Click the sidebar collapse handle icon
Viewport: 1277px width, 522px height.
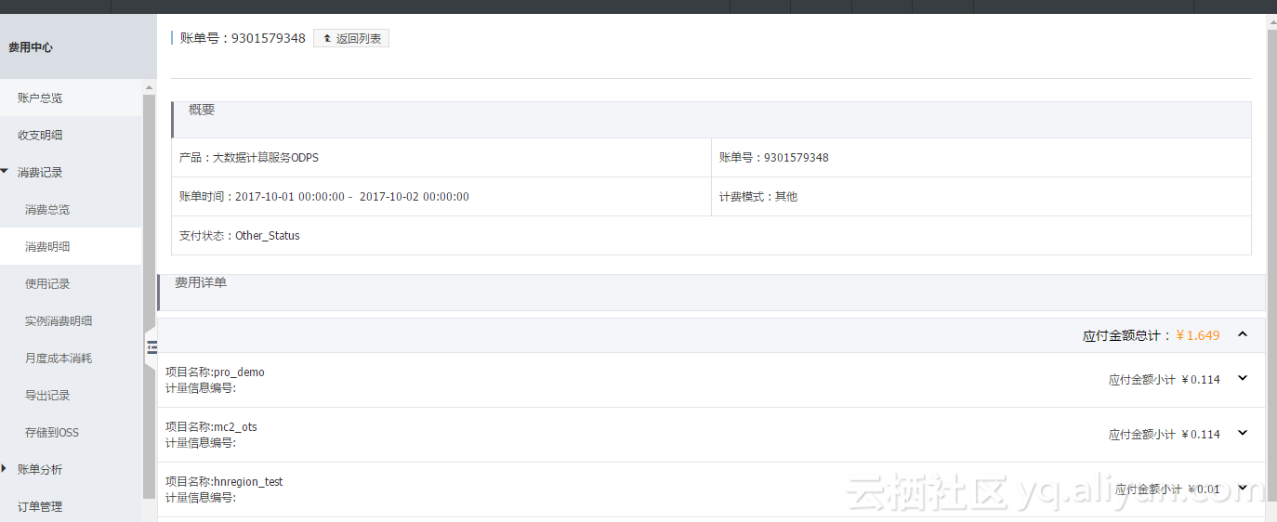(x=151, y=347)
